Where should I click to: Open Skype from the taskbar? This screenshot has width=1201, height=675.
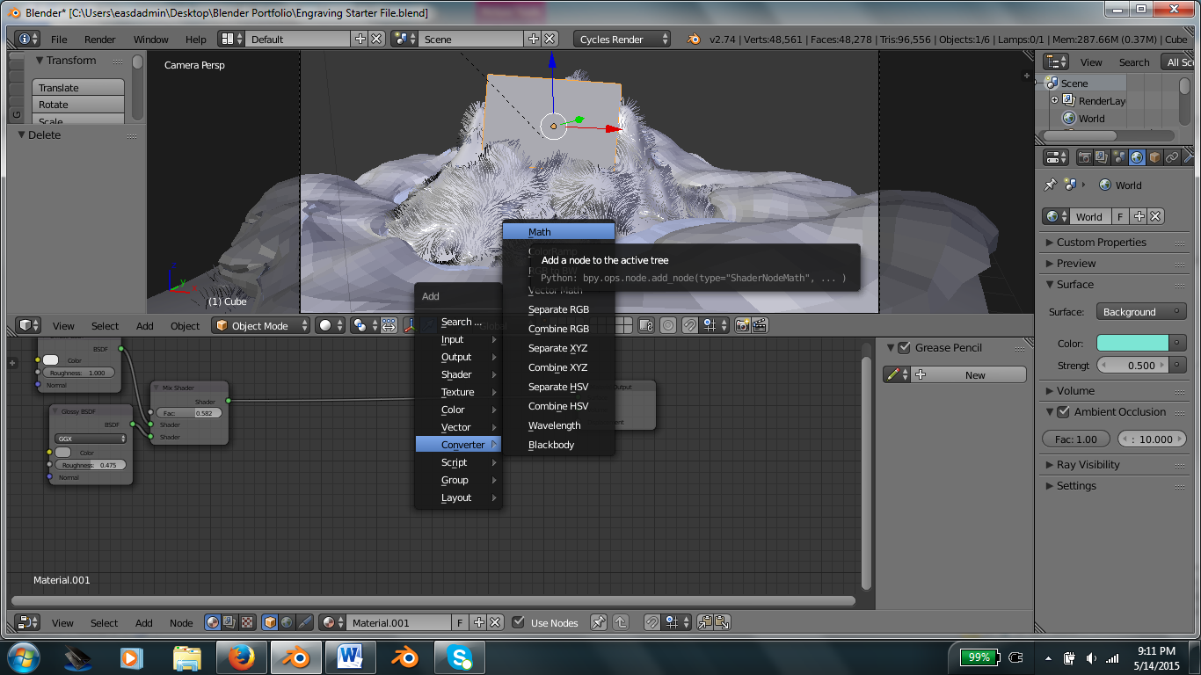click(460, 657)
